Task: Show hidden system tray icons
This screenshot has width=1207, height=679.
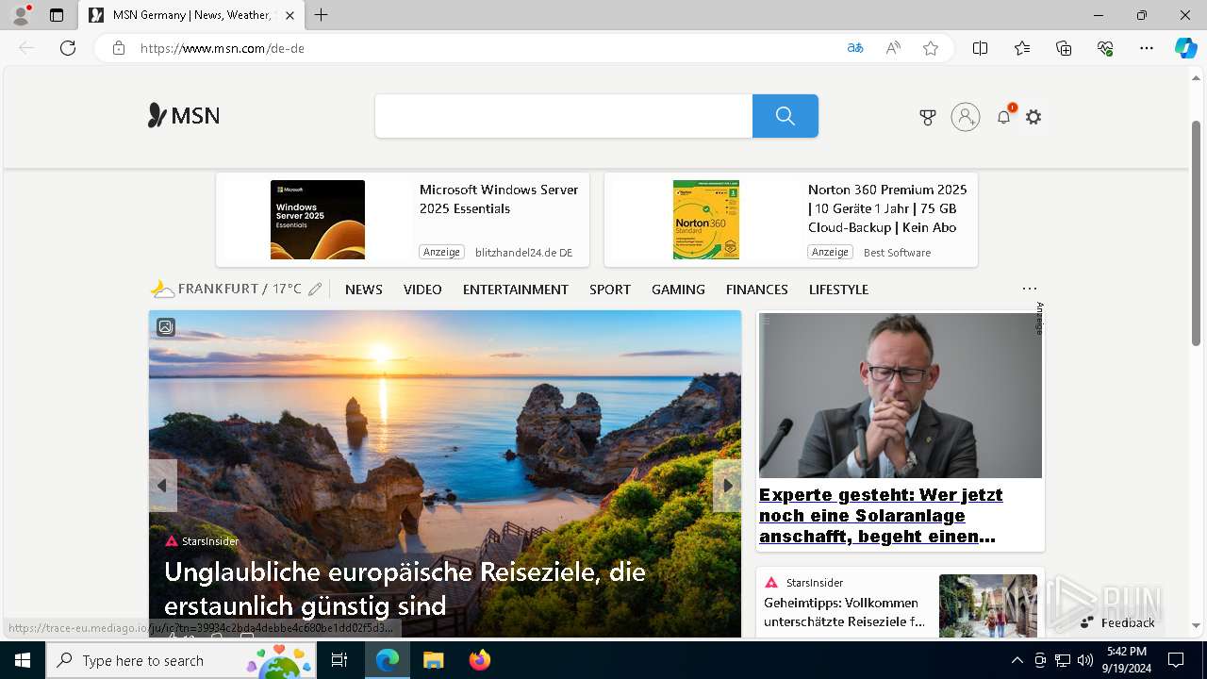Action: point(1017,660)
